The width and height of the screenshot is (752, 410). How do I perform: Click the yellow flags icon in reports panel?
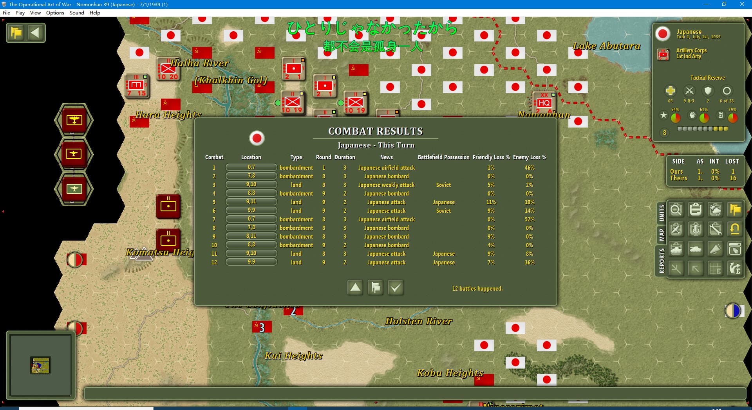pyautogui.click(x=735, y=210)
